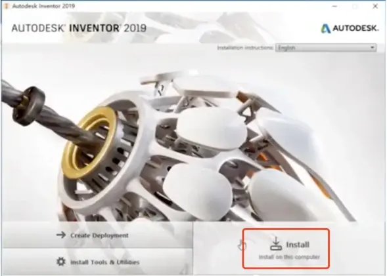Click the Autodesk 'A' logo icon
The width and height of the screenshot is (387, 276).
pyautogui.click(x=325, y=28)
